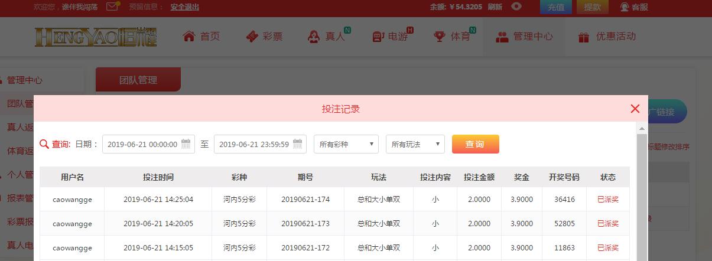Click 已派奖 status in period 174 row

(608, 200)
